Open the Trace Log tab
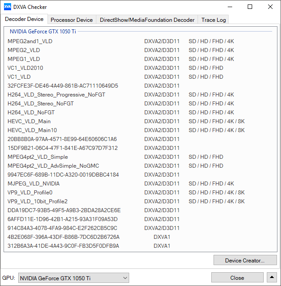The width and height of the screenshot is (281, 286). coord(214,20)
